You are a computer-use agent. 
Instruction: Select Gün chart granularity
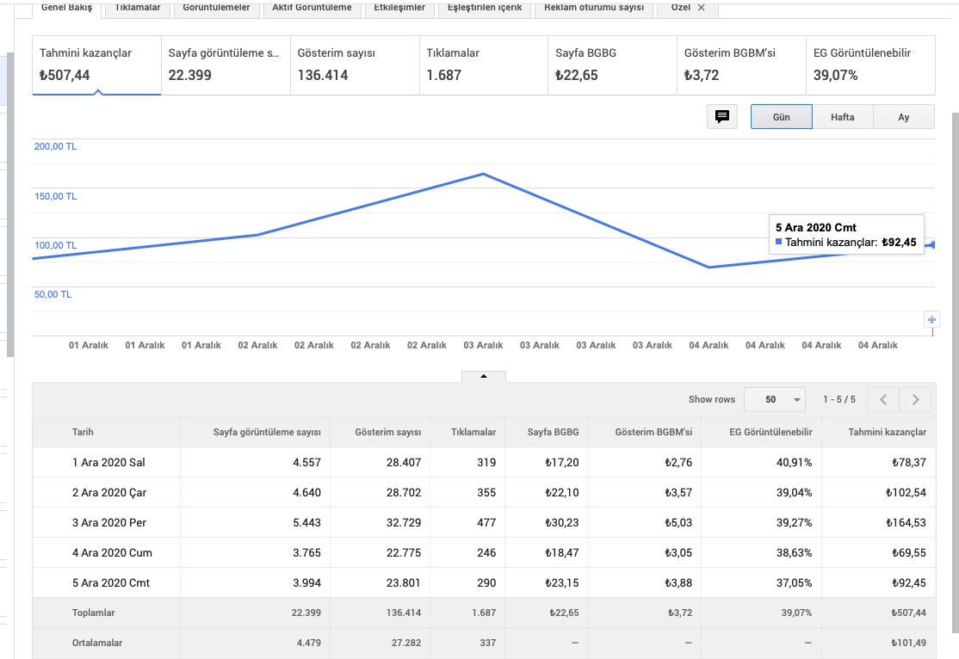coord(781,117)
